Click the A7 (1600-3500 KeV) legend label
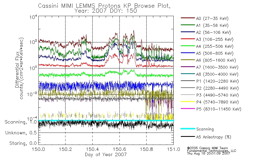255x161 pixels. [217, 67]
